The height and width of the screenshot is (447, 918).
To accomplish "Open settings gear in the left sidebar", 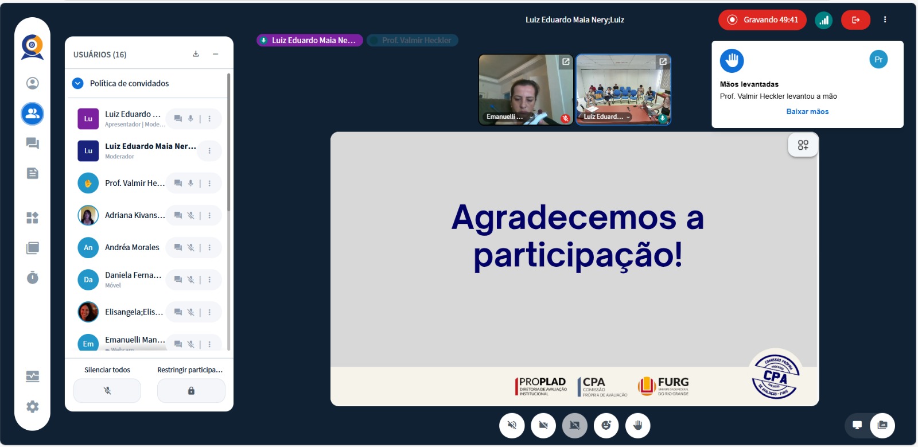I will pyautogui.click(x=33, y=407).
